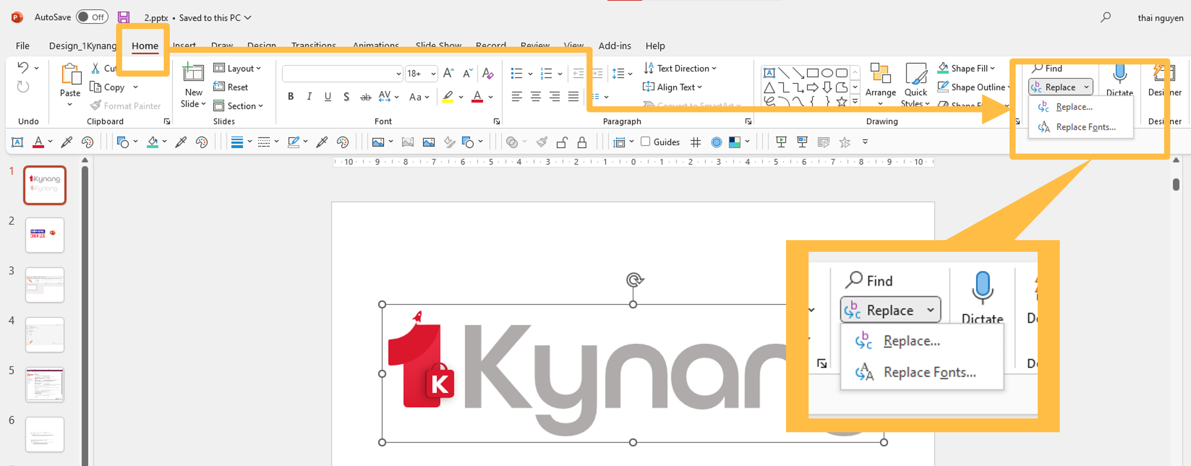Select slide 2 thumbnail
1191x466 pixels.
[44, 235]
